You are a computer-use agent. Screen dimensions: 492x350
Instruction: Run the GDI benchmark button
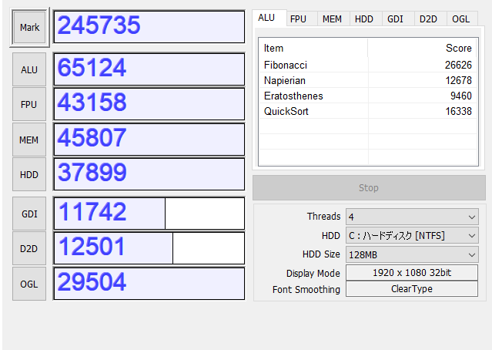click(29, 214)
